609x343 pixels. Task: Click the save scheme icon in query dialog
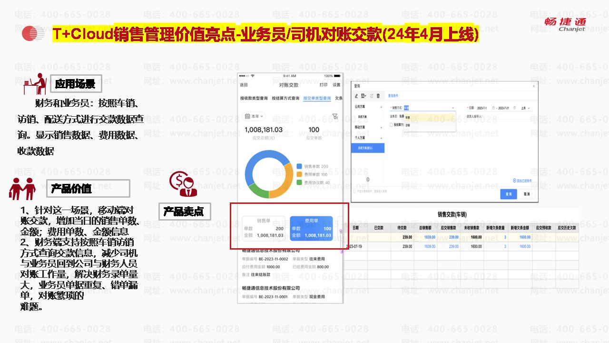click(x=363, y=96)
